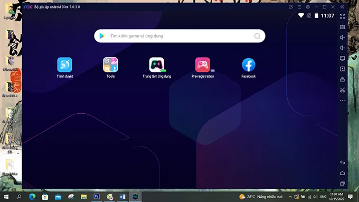The image size is (359, 202).
Task: Toggle Nox fullscreen mode
Action: click(342, 16)
